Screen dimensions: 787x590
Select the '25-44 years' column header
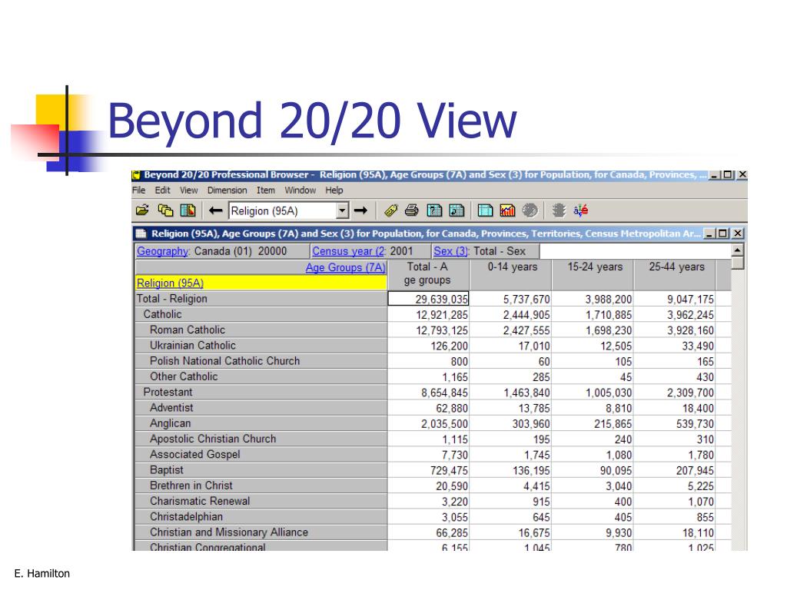(x=675, y=274)
